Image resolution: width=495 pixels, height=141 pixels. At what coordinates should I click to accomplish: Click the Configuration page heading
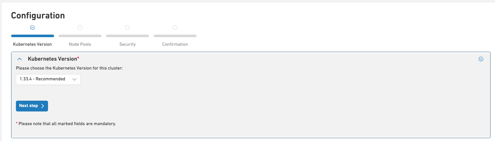click(38, 15)
